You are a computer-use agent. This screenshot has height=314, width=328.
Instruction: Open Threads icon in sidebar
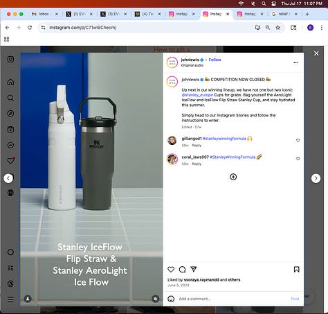pos(10,284)
